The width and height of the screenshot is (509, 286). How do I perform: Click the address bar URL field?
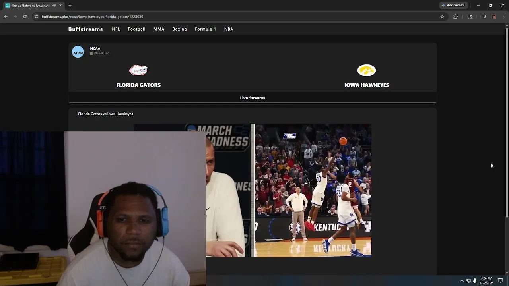pos(239,17)
